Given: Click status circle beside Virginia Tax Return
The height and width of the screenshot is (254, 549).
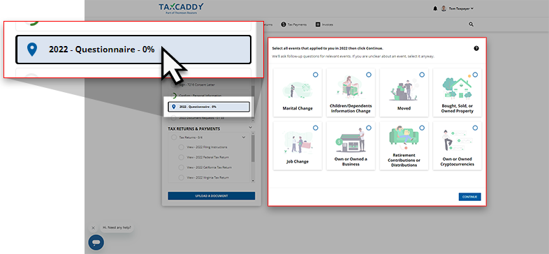Looking at the screenshot, I should [181, 178].
